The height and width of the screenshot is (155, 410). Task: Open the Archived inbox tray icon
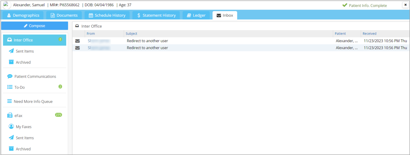[11, 62]
